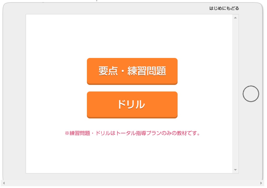Click the horizontal scrollbar's left arrow
267x188 pixels.
[4, 183]
